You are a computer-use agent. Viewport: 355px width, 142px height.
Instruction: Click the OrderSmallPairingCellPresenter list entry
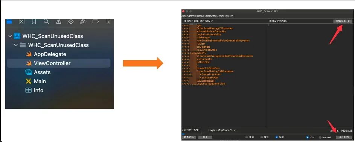(x=215, y=71)
